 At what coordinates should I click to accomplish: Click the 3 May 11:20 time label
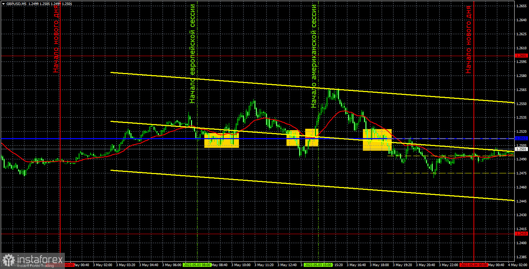[x=265, y=265]
